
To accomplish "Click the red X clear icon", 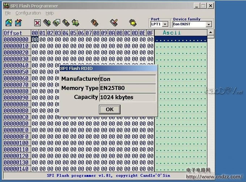I will (37, 23).
